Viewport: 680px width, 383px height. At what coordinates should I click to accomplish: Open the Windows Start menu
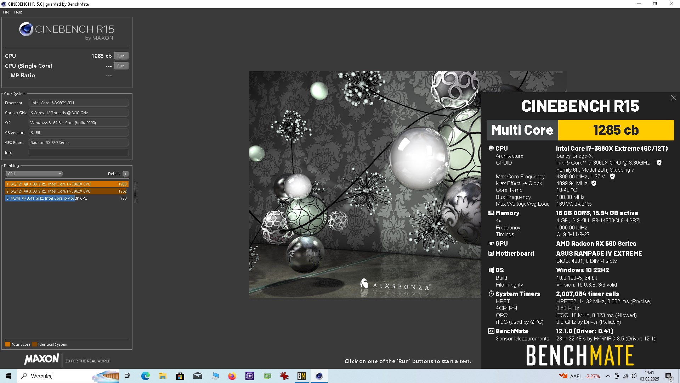click(8, 376)
